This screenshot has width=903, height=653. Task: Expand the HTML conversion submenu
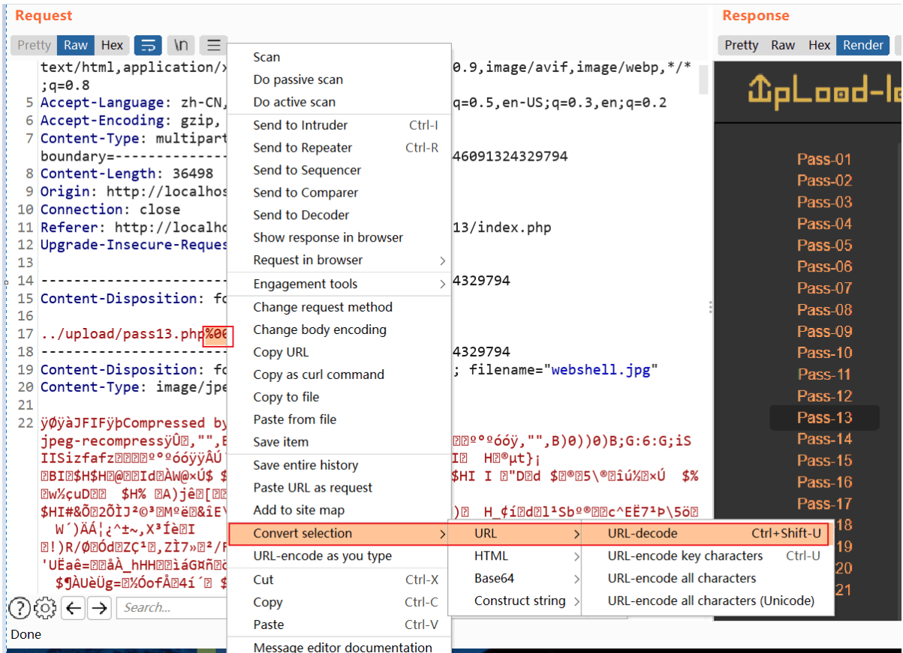[515, 556]
